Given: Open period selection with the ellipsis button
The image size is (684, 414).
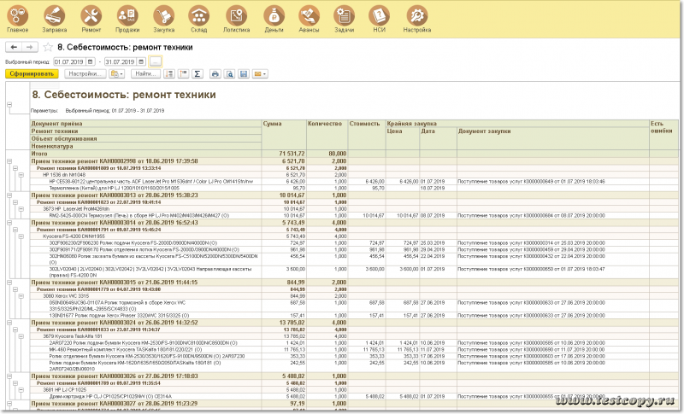Looking at the screenshot, I should tap(156, 61).
